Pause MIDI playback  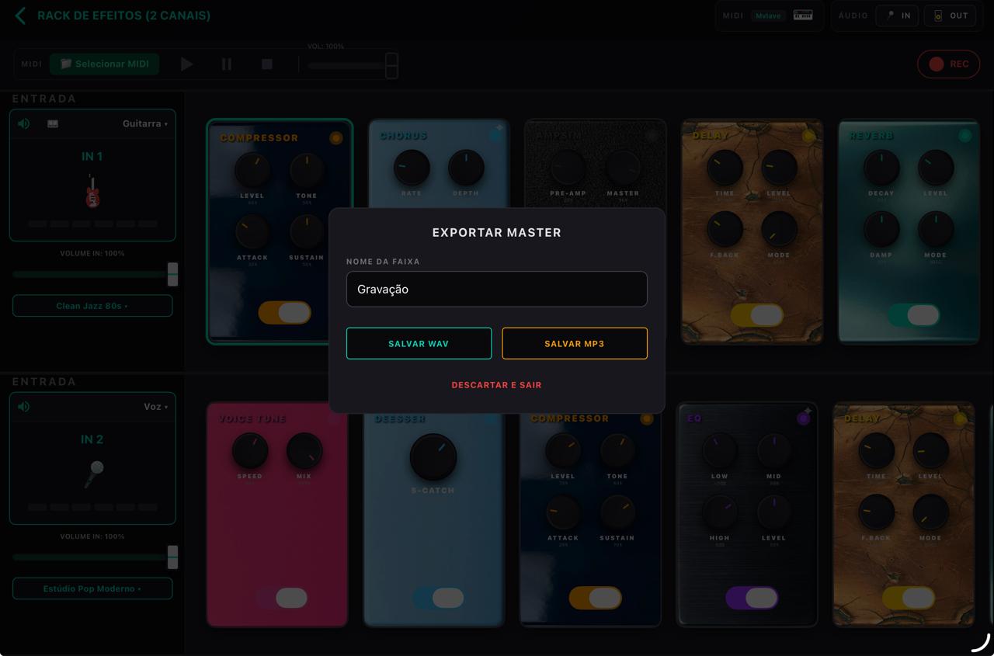pyautogui.click(x=227, y=64)
